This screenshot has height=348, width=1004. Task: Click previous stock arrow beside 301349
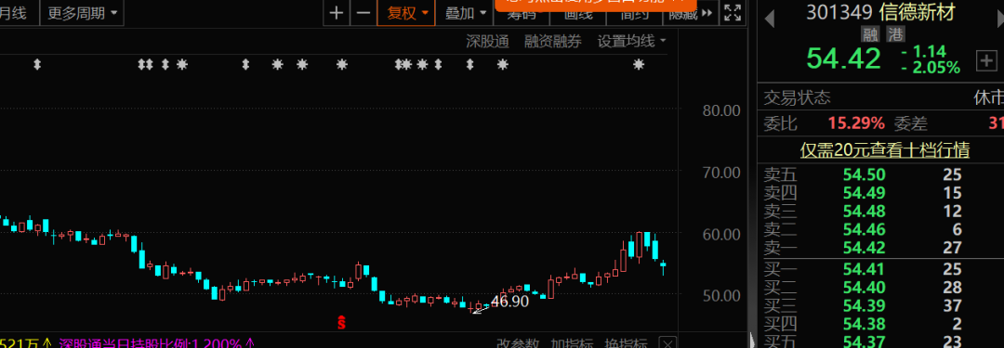pos(770,18)
